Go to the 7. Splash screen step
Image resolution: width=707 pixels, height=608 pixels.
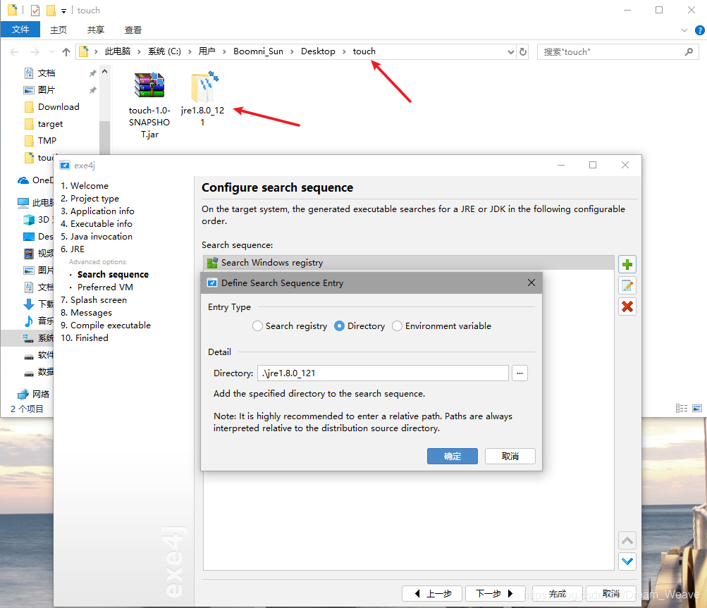click(94, 299)
